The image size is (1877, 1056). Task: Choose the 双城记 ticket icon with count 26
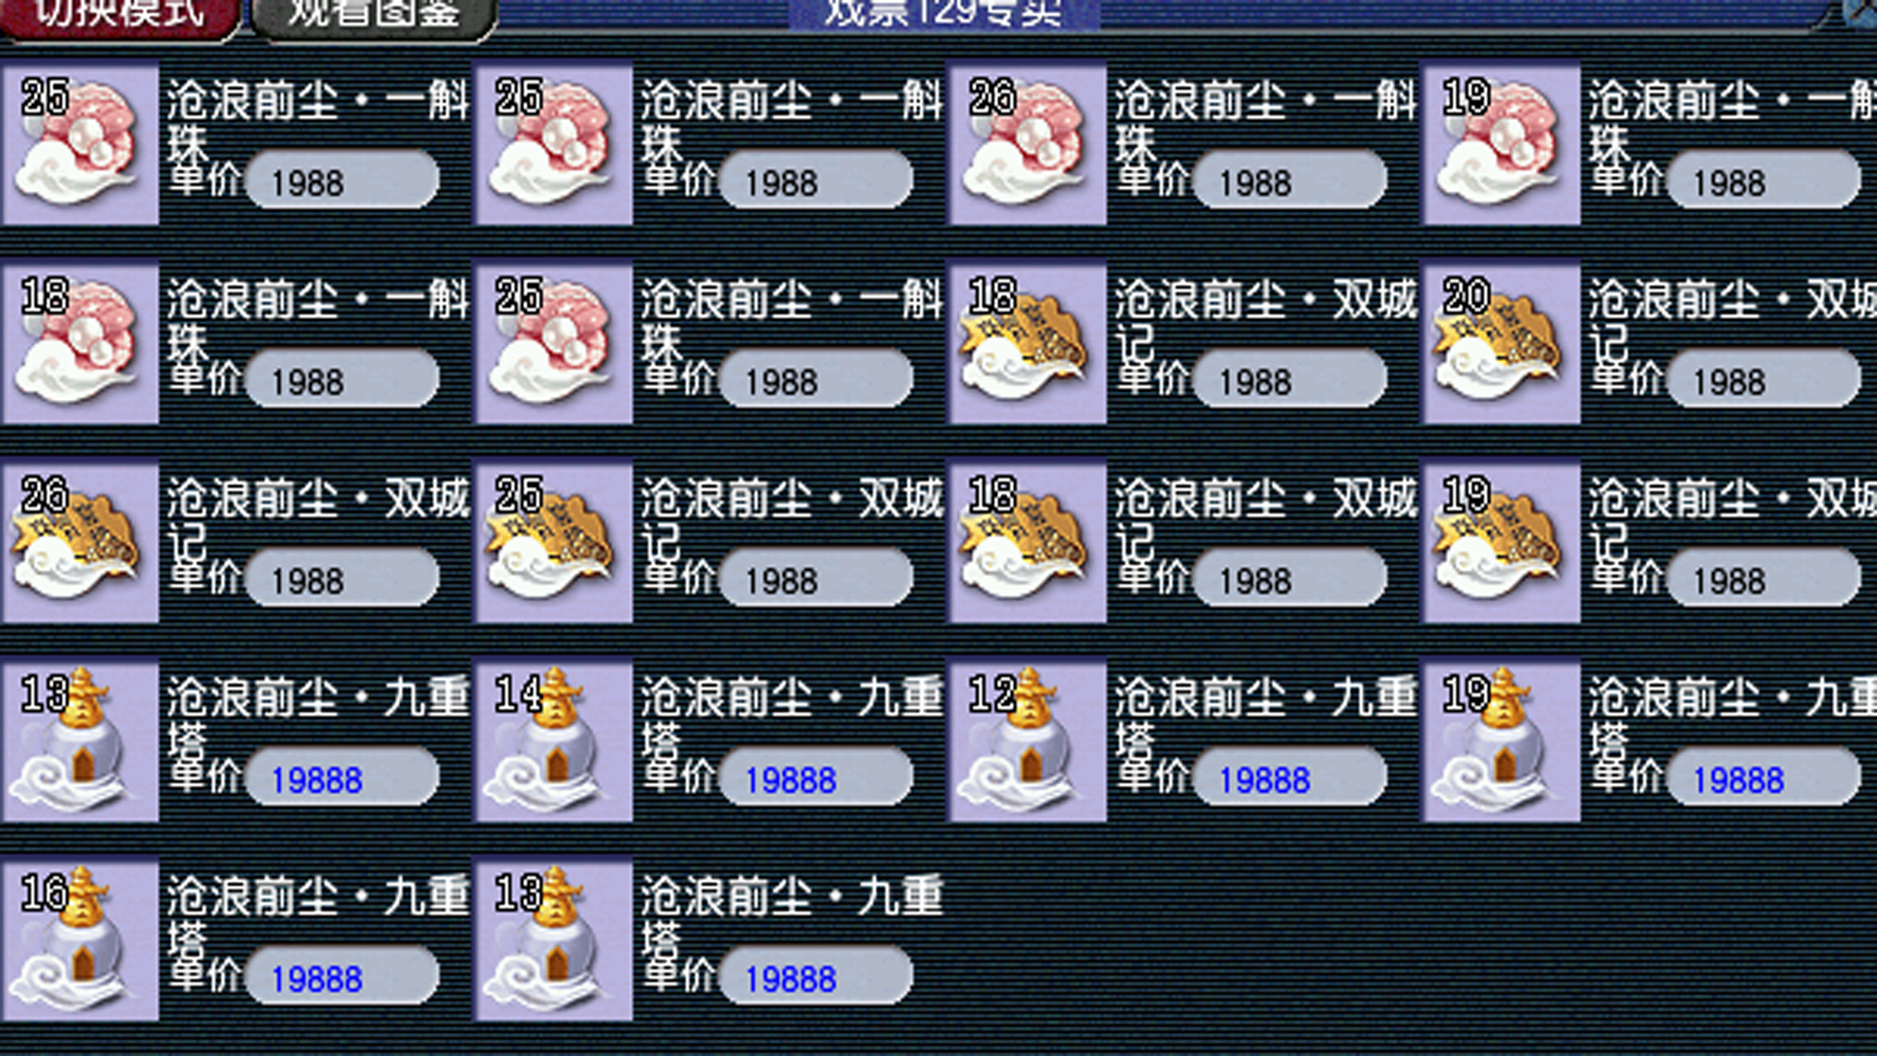pyautogui.click(x=80, y=542)
